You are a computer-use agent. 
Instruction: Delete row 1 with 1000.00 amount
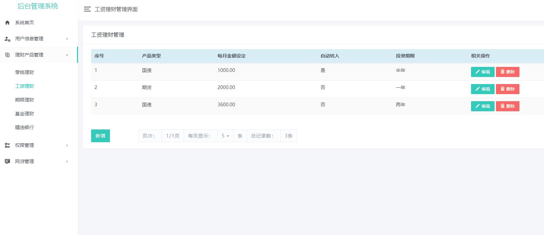(x=508, y=72)
